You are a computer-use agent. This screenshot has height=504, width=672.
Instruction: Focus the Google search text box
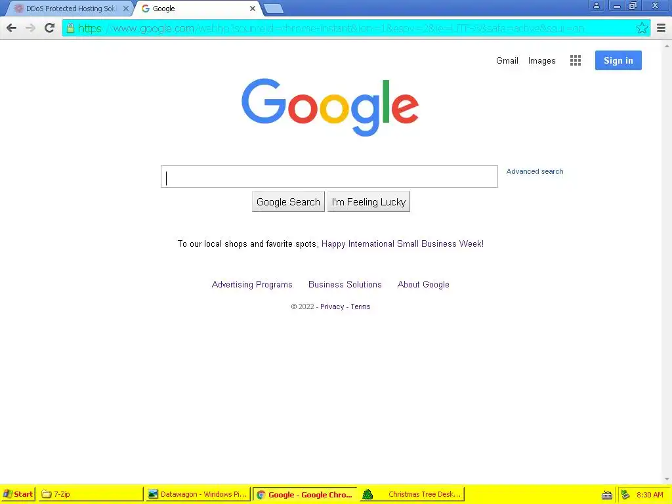click(329, 177)
